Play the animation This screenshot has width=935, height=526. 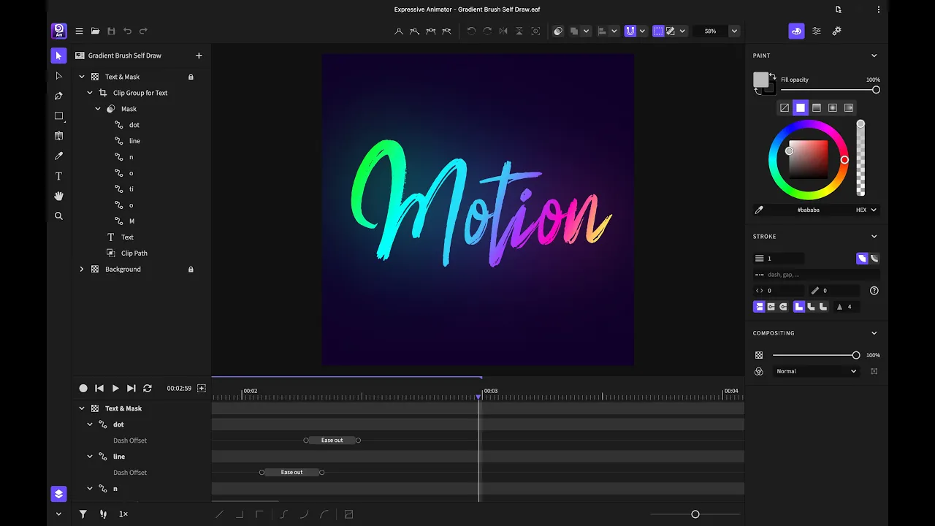115,389
